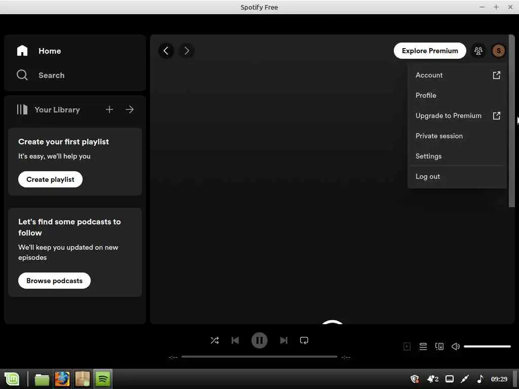
Task: Toggle repeat mode
Action: pos(304,340)
